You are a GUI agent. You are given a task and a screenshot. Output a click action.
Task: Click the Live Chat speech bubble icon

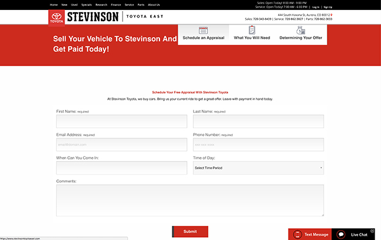[341, 234]
